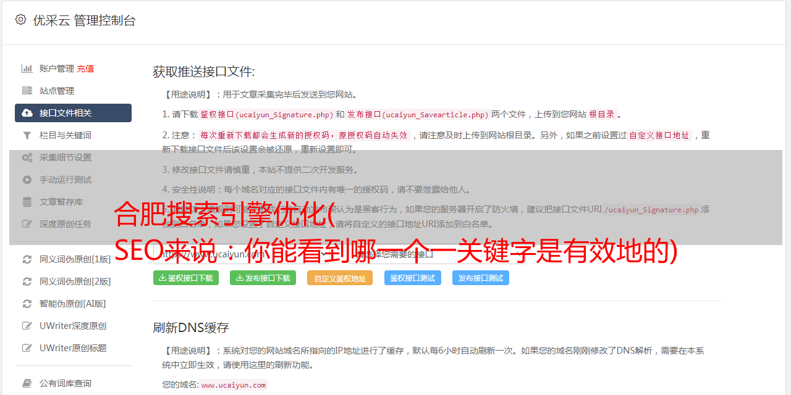Click the red 充值 recharge link
Image resolution: width=791 pixels, height=395 pixels.
click(x=85, y=69)
